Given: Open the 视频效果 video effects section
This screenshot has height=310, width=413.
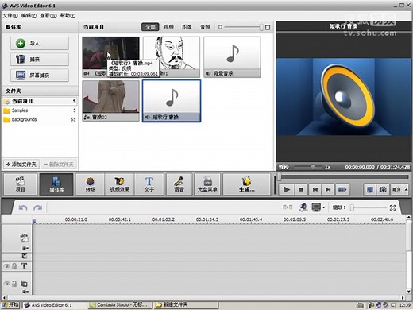Looking at the screenshot, I should point(120,184).
